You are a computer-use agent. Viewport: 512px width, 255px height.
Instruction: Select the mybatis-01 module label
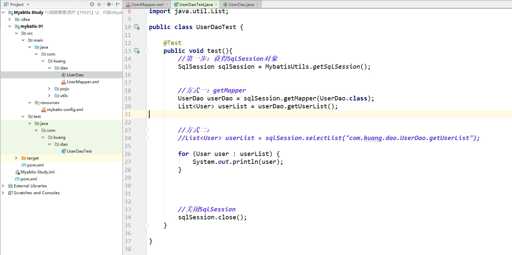32,26
